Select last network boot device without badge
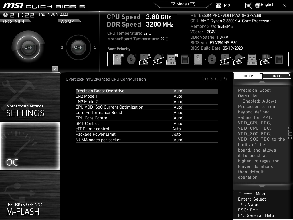This screenshot has height=220, width=293. tap(279, 59)
